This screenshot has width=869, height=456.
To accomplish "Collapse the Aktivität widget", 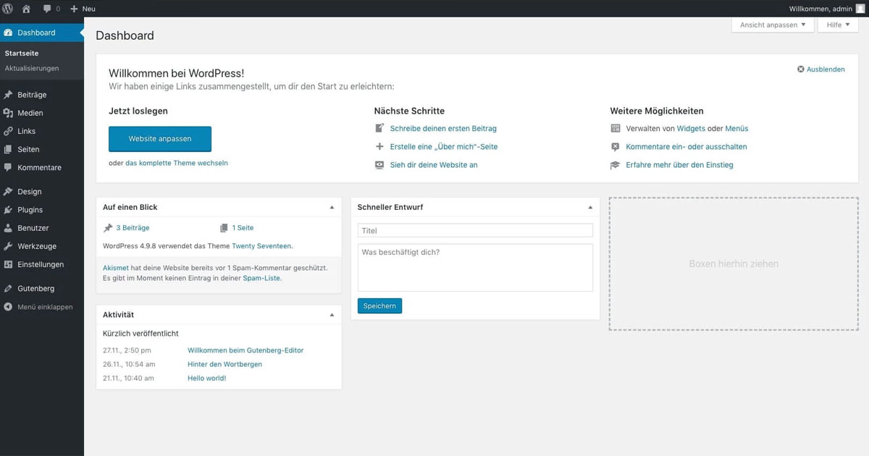I will (x=332, y=315).
